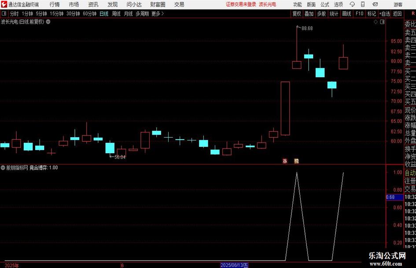Click the 榜 event marker
Screen dimensions: 416x268
296,161
